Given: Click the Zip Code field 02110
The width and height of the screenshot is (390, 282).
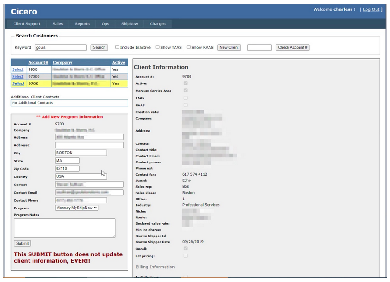Looking at the screenshot, I should pos(67,169).
